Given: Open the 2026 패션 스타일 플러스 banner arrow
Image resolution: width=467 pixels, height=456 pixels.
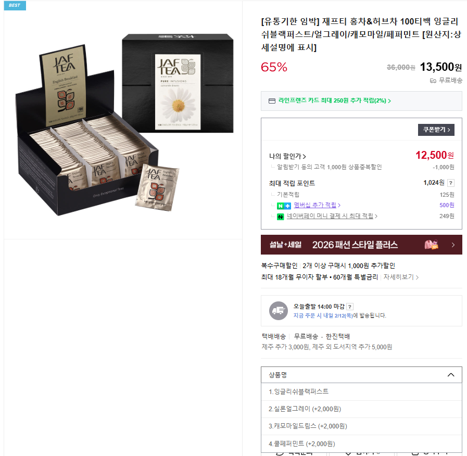Looking at the screenshot, I should [x=453, y=245].
